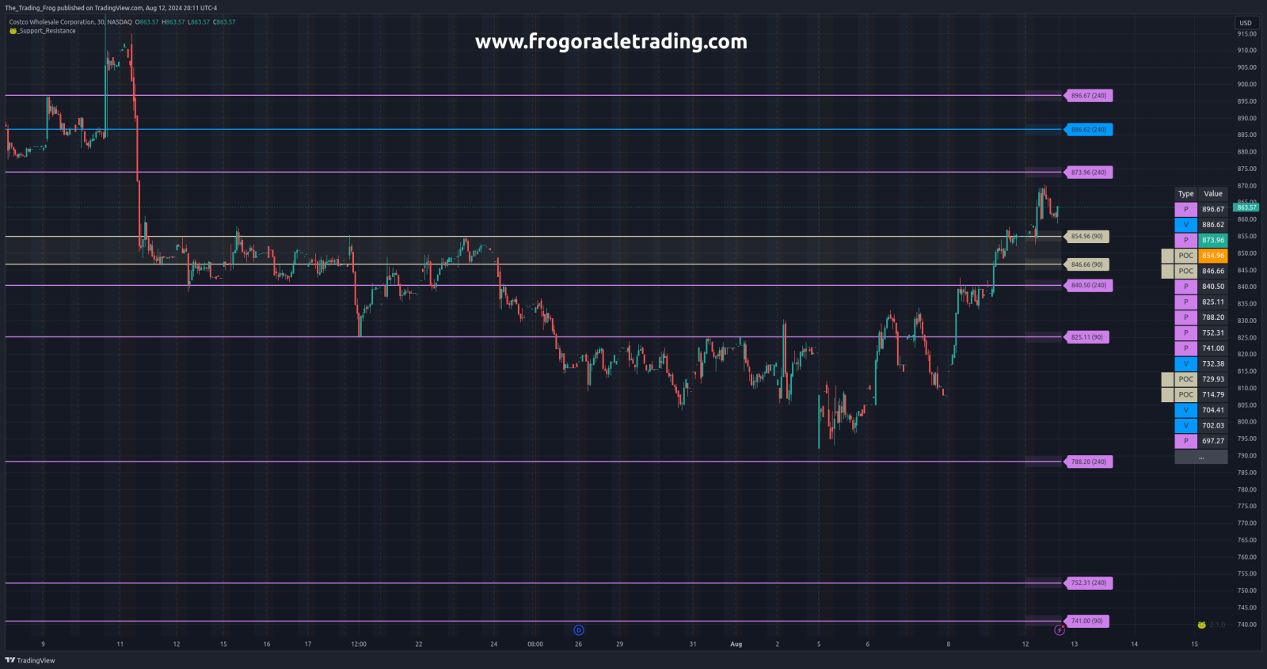
Task: Click the 788.20 value in the table
Action: [x=1213, y=317]
